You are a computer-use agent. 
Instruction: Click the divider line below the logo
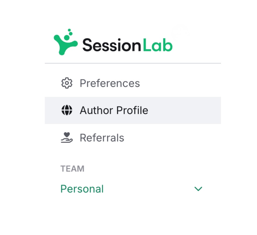tap(133, 63)
